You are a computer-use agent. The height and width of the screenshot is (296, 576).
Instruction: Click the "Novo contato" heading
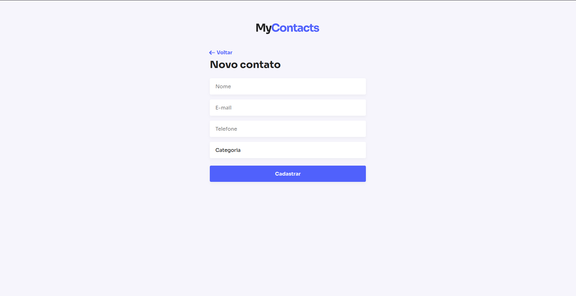click(245, 65)
